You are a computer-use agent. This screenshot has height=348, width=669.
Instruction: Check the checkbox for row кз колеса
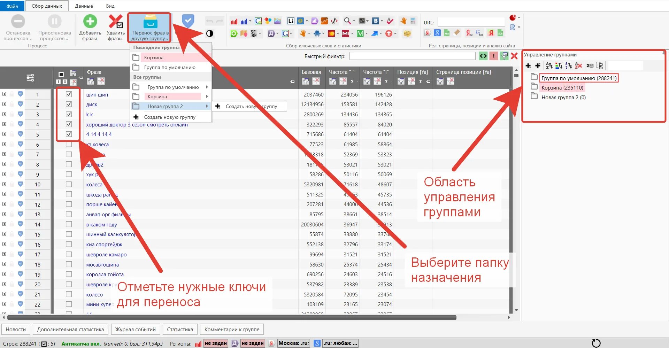[x=69, y=144]
